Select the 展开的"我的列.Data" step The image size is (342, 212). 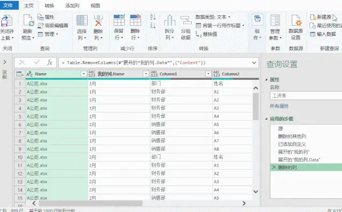click(299, 160)
